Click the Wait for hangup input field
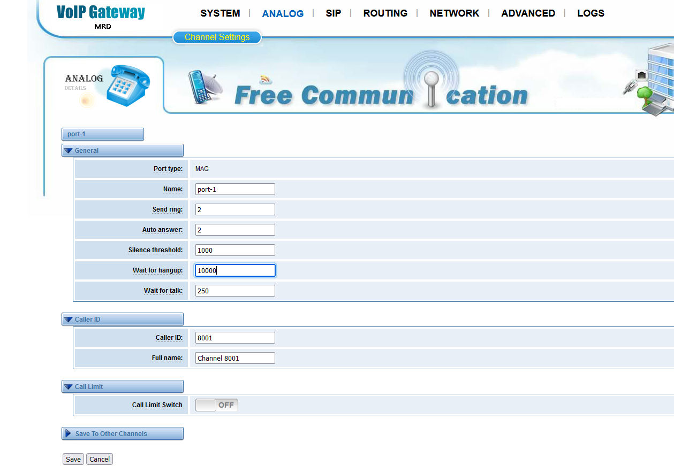674x467 pixels. tap(235, 270)
